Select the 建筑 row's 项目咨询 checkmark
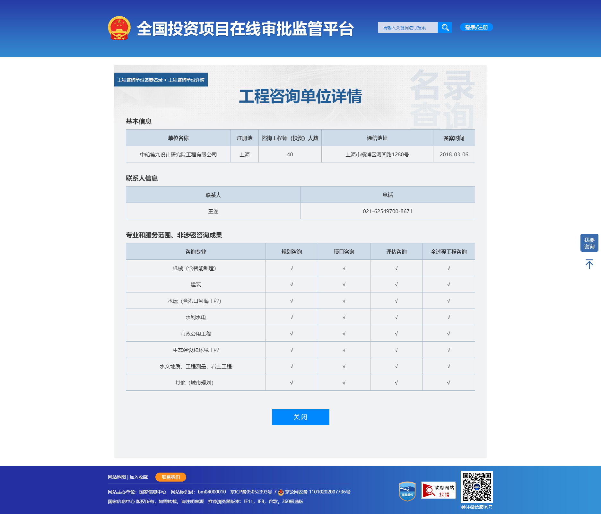The width and height of the screenshot is (601, 514). click(344, 284)
